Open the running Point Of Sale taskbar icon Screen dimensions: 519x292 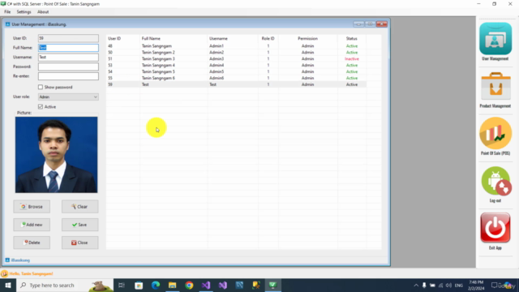tap(272, 285)
